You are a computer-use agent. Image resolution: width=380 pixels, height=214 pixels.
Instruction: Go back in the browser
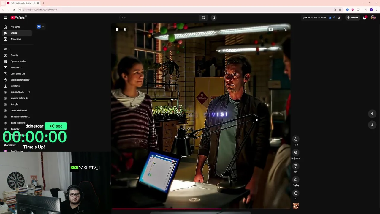click(3, 10)
